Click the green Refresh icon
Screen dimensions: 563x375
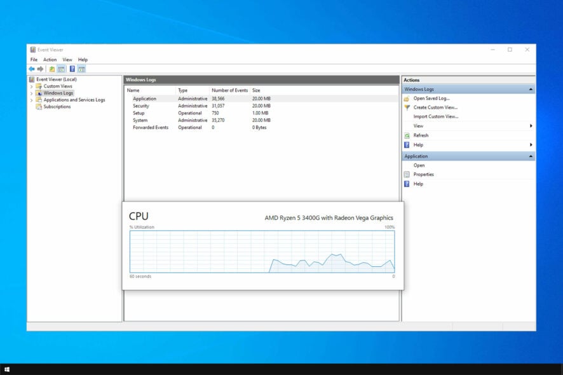click(x=407, y=135)
